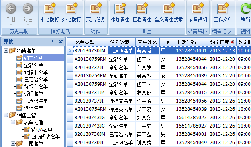Click the 名单处理 folder icon
The width and height of the screenshot is (251, 147).
20,122
